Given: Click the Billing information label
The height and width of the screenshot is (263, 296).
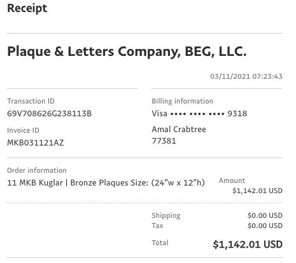Looking at the screenshot, I should pyautogui.click(x=182, y=101).
